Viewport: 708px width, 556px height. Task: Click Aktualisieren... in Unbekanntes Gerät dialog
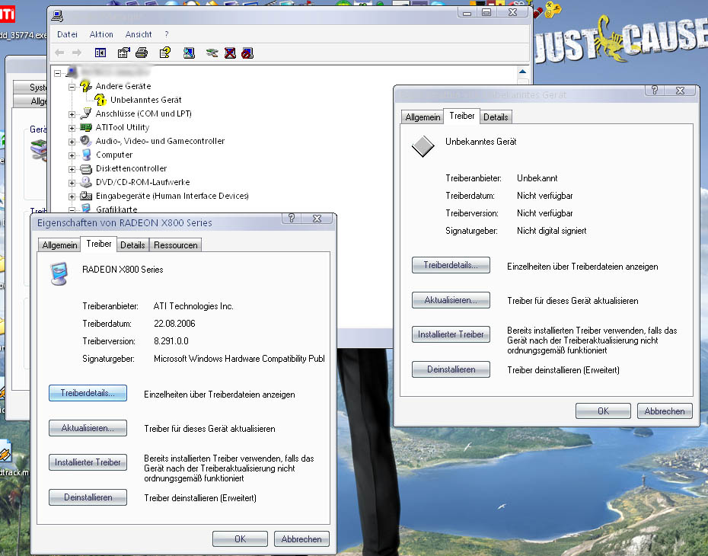tap(451, 300)
